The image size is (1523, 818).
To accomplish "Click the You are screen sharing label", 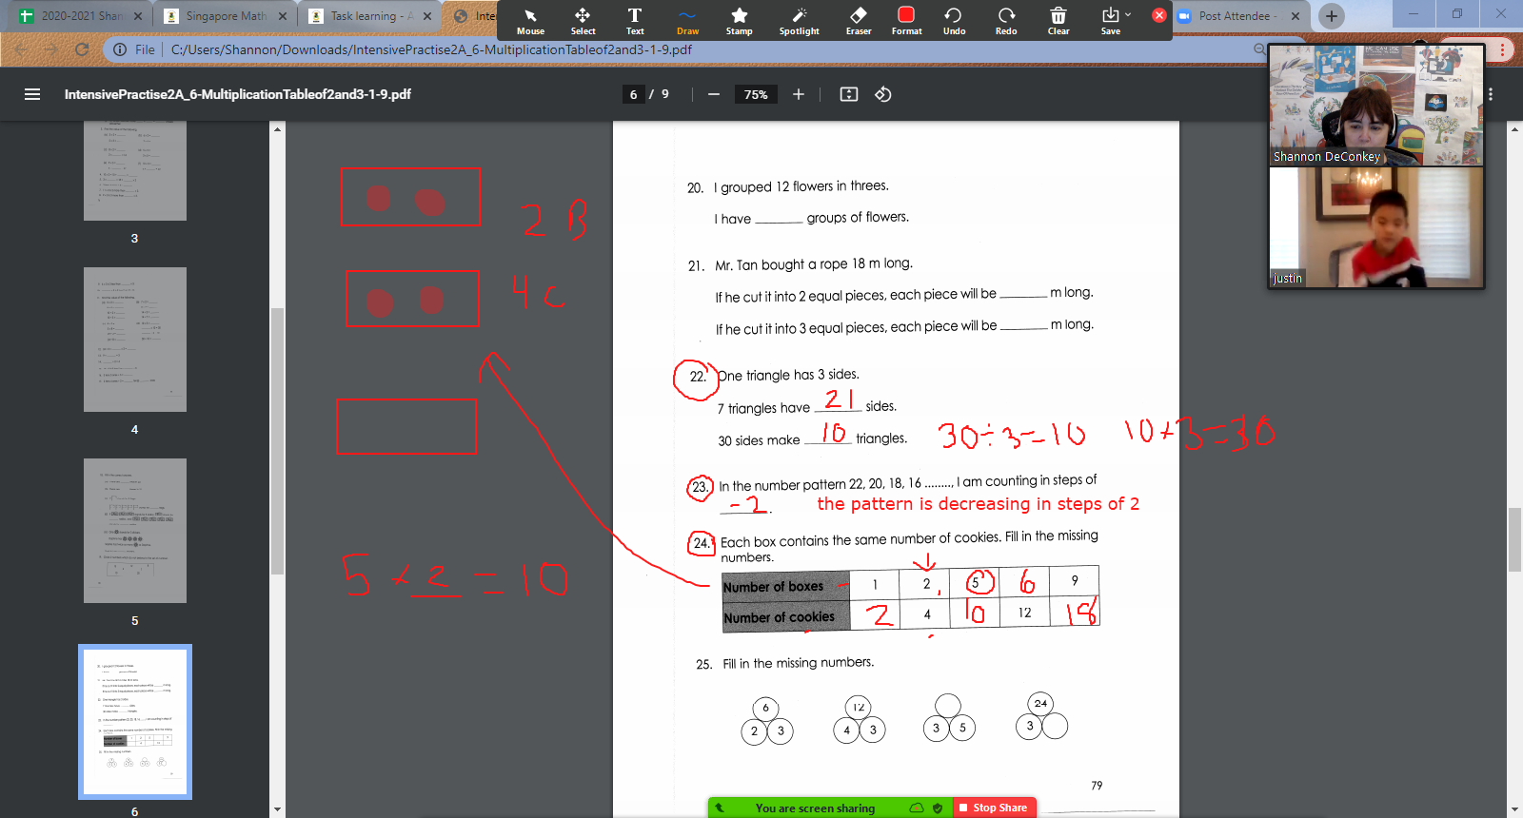I will coord(815,808).
